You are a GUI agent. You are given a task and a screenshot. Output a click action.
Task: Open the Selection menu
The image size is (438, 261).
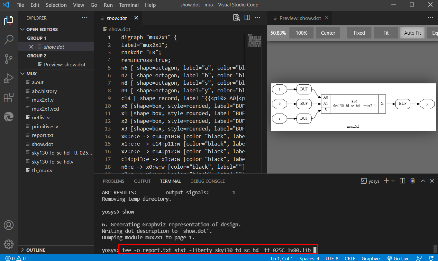tap(56, 5)
